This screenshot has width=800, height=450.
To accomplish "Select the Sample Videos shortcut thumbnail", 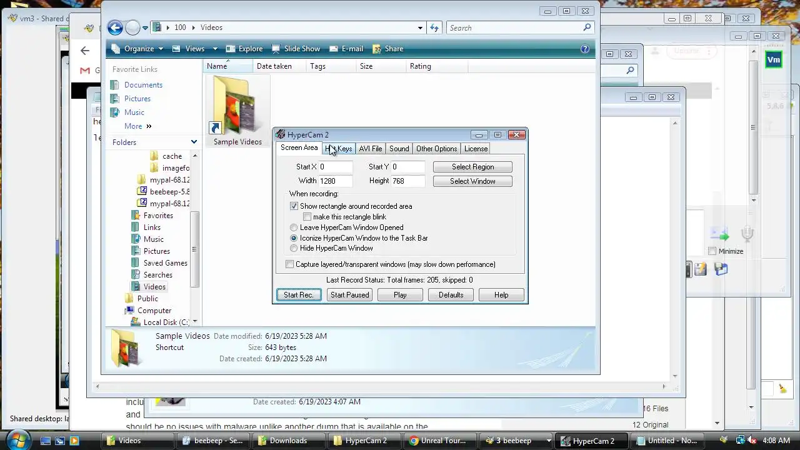I will (x=237, y=111).
